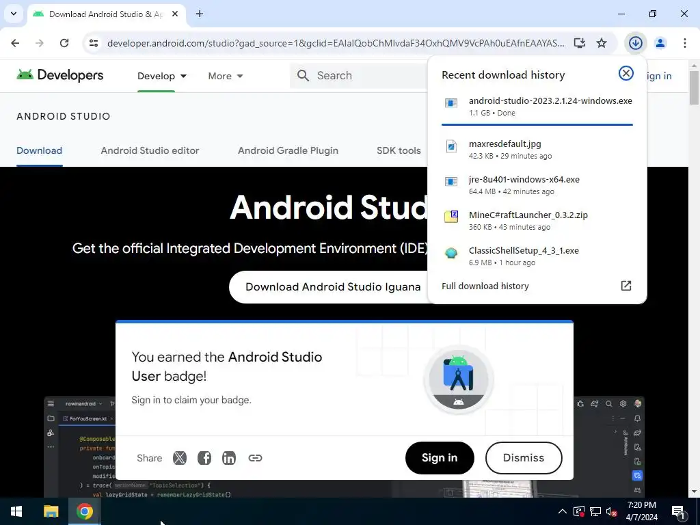
Task: Copy badge link with chain icon
Action: tap(255, 458)
